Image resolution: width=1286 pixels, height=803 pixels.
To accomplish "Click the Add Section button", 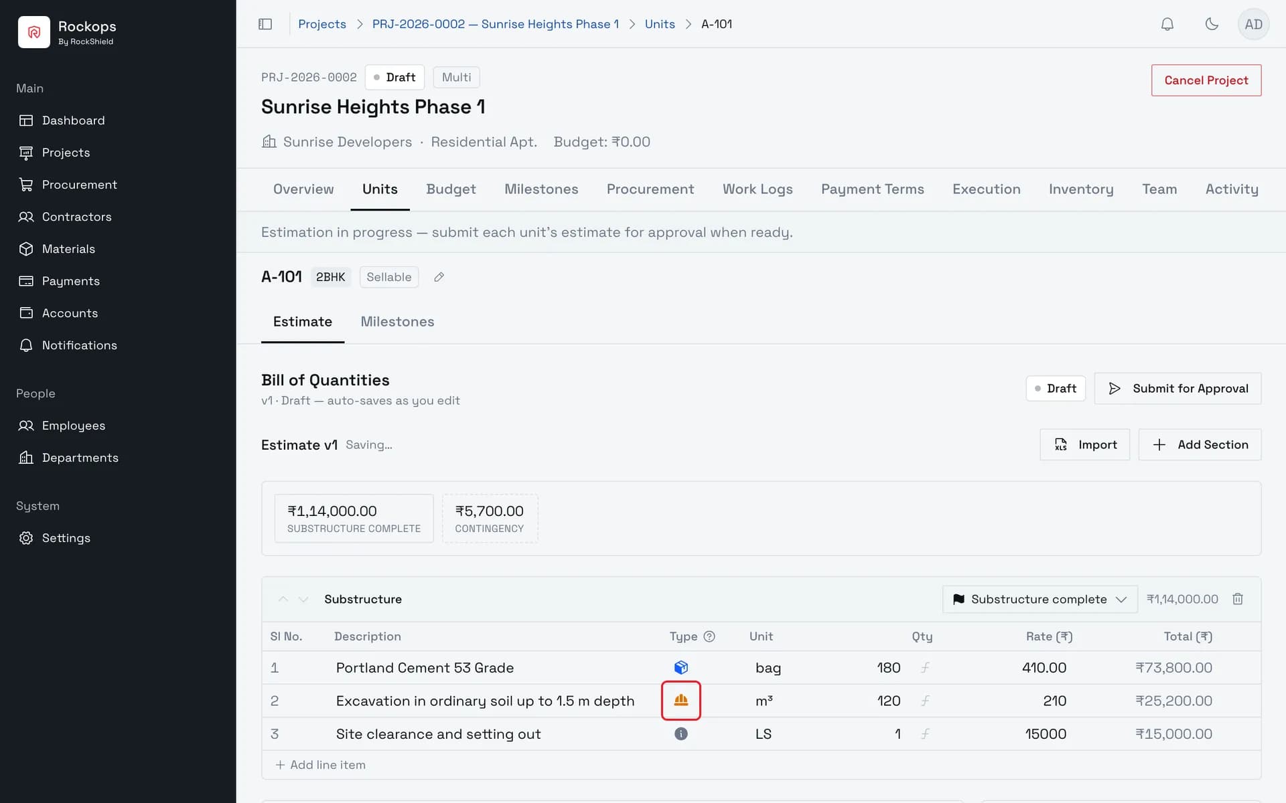I will (1200, 445).
